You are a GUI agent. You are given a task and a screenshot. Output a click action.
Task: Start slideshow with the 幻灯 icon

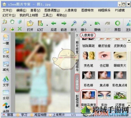(40, 23)
